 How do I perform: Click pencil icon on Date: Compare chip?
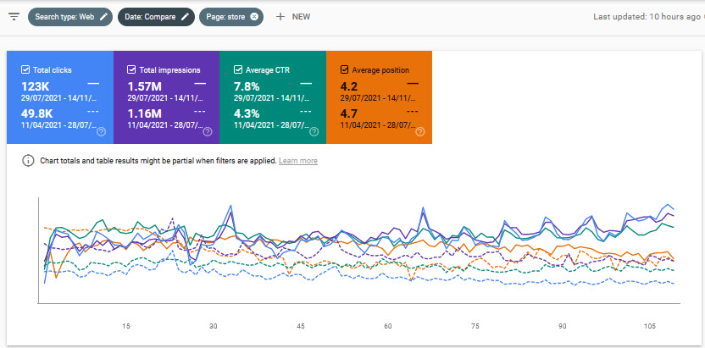click(186, 17)
